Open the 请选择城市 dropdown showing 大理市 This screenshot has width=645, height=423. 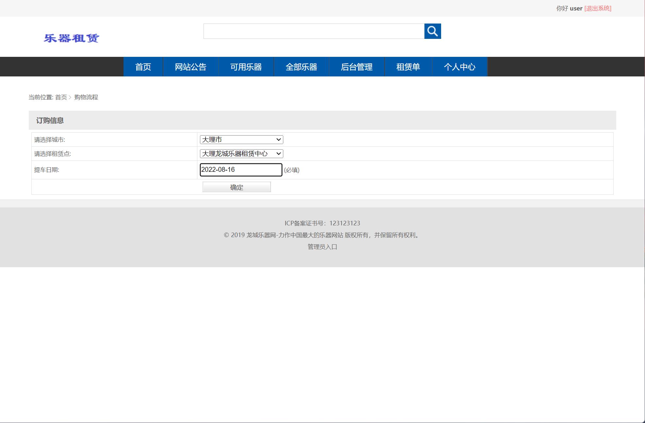point(241,139)
